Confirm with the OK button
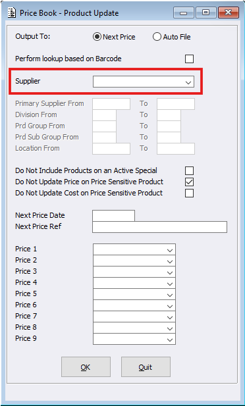 coord(86,367)
